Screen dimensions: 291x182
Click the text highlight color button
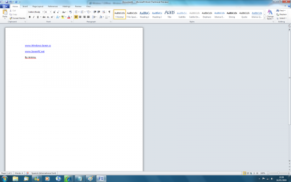[63, 17]
